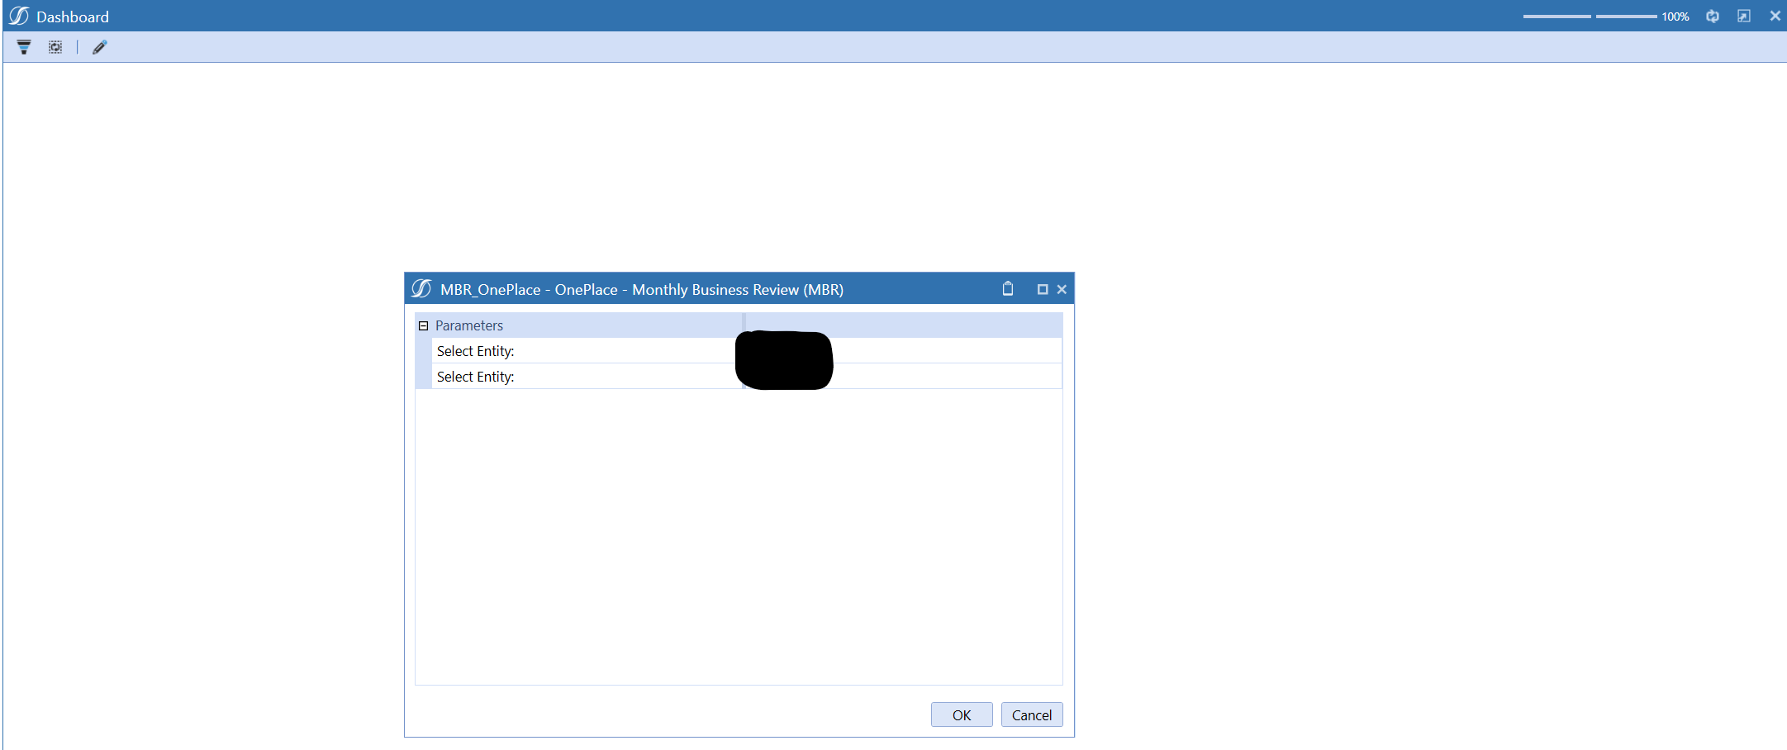
Task: Click the Parameters section header
Action: (x=469, y=325)
